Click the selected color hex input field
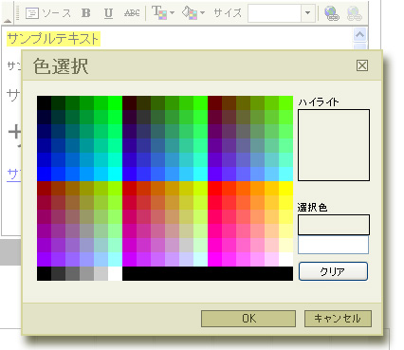This screenshot has height=350, width=404. pos(333,245)
